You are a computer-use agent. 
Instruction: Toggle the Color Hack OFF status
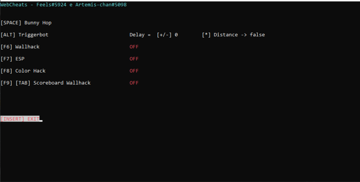pos(134,71)
